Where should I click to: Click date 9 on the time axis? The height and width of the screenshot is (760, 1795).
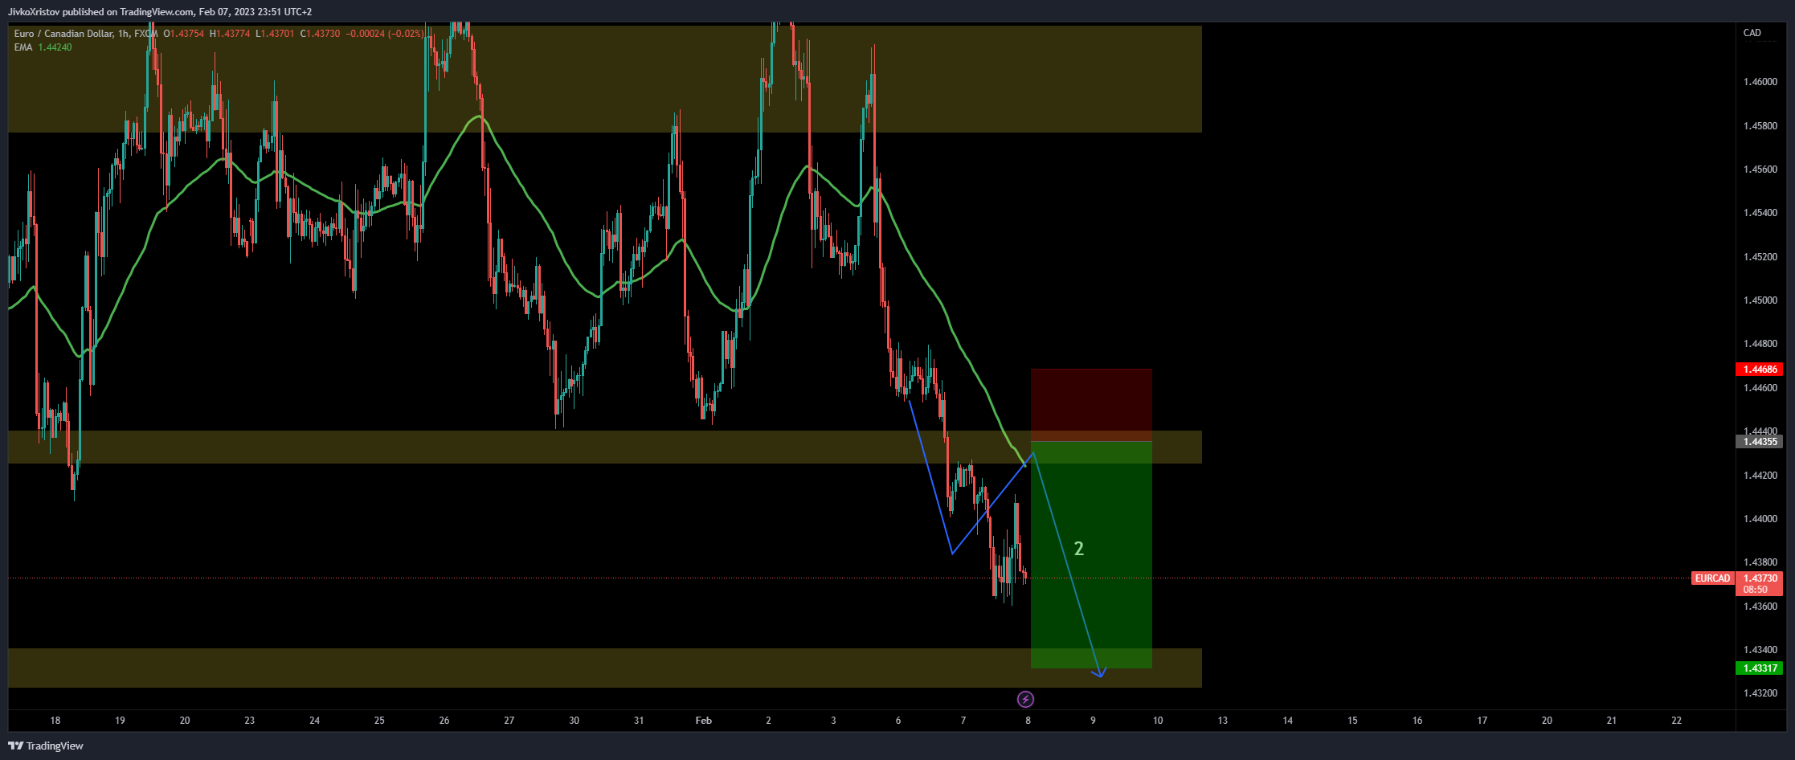[x=1093, y=721]
